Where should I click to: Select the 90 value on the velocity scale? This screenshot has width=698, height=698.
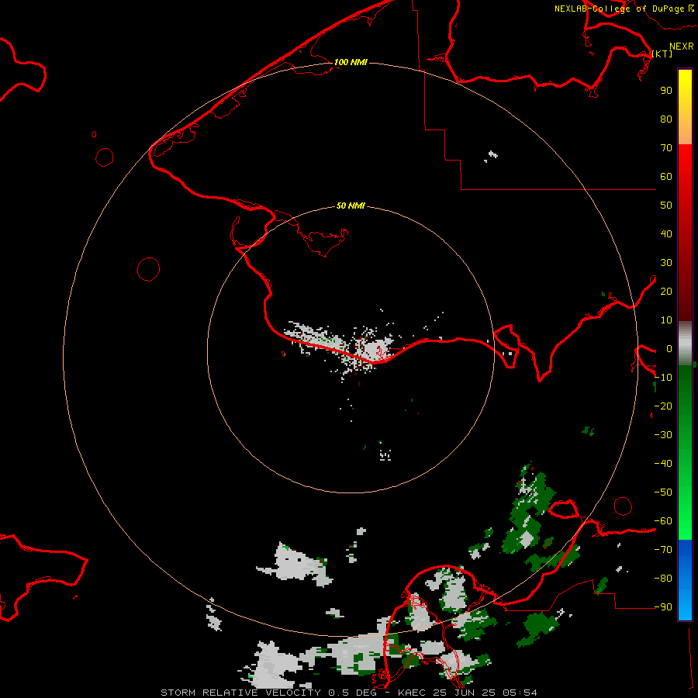(x=666, y=91)
